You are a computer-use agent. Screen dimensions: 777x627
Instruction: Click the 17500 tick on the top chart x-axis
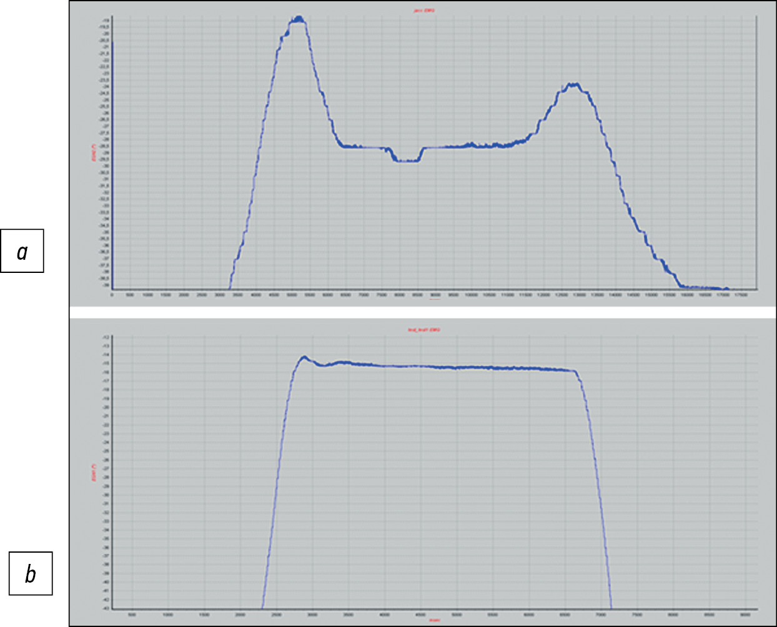pyautogui.click(x=741, y=294)
